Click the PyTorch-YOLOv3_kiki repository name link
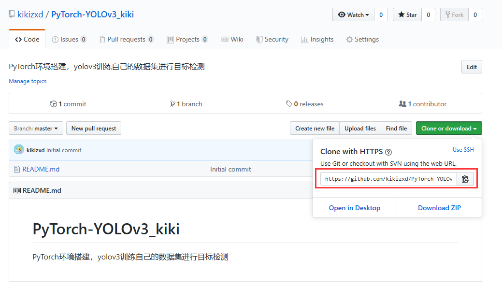The width and height of the screenshot is (502, 287). coord(92,14)
